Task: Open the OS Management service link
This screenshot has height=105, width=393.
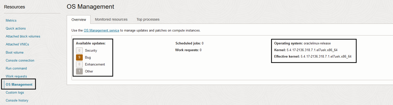Action: coord(101,31)
